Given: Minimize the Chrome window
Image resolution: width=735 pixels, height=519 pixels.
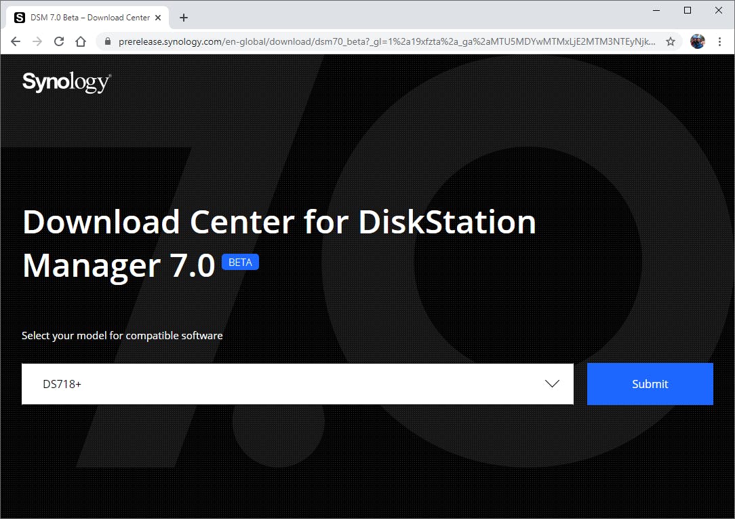Looking at the screenshot, I should click(x=656, y=10).
